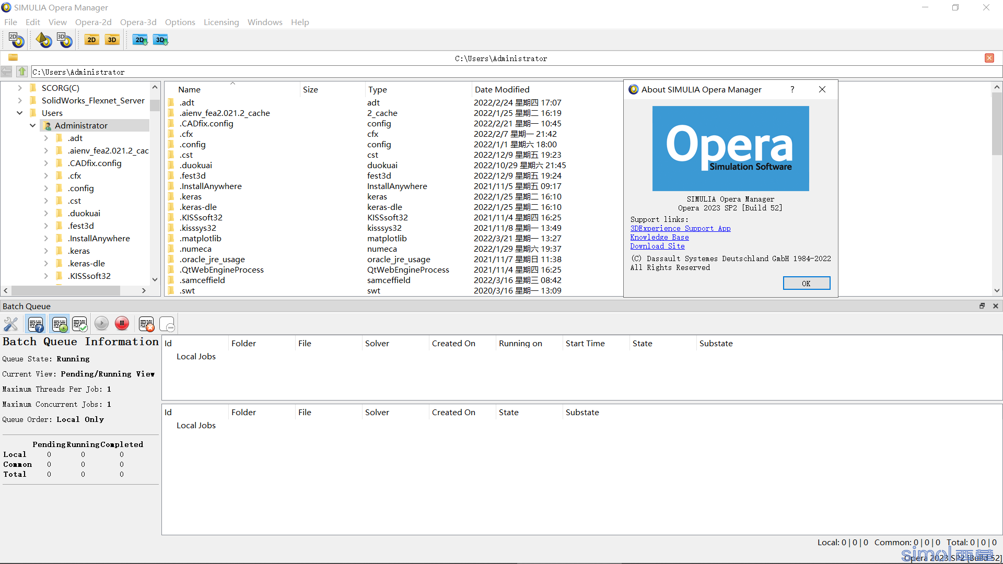Image resolution: width=1003 pixels, height=564 pixels.
Task: Open the Opera-3d menu
Action: click(138, 22)
